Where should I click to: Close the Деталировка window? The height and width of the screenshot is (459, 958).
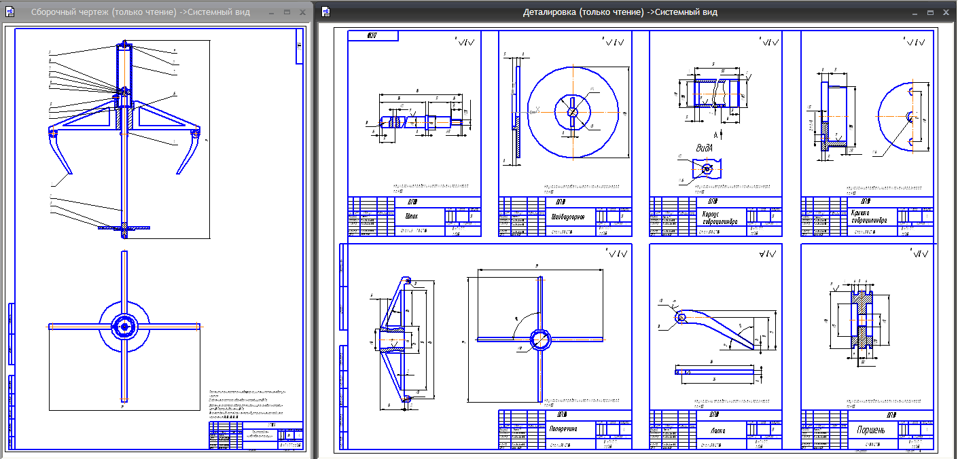[946, 12]
